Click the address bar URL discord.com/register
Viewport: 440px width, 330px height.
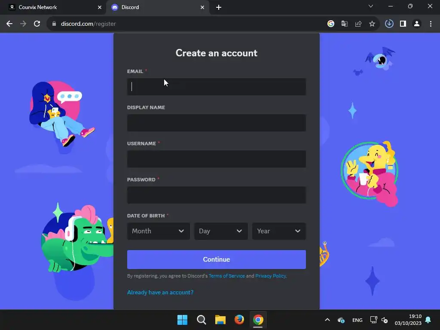89,24
